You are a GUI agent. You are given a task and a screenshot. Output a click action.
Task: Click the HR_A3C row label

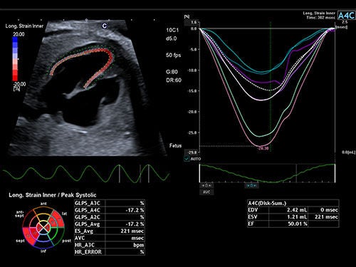pyautogui.click(x=85, y=245)
